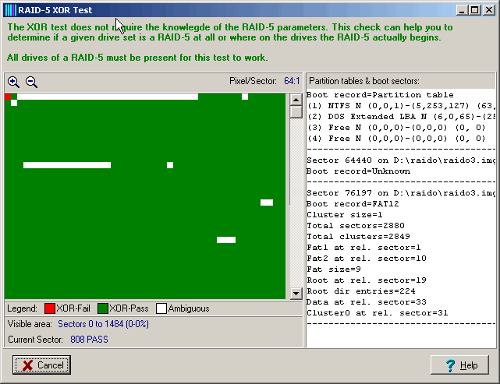
Task: Click the zoom out magnifier icon
Action: (32, 82)
